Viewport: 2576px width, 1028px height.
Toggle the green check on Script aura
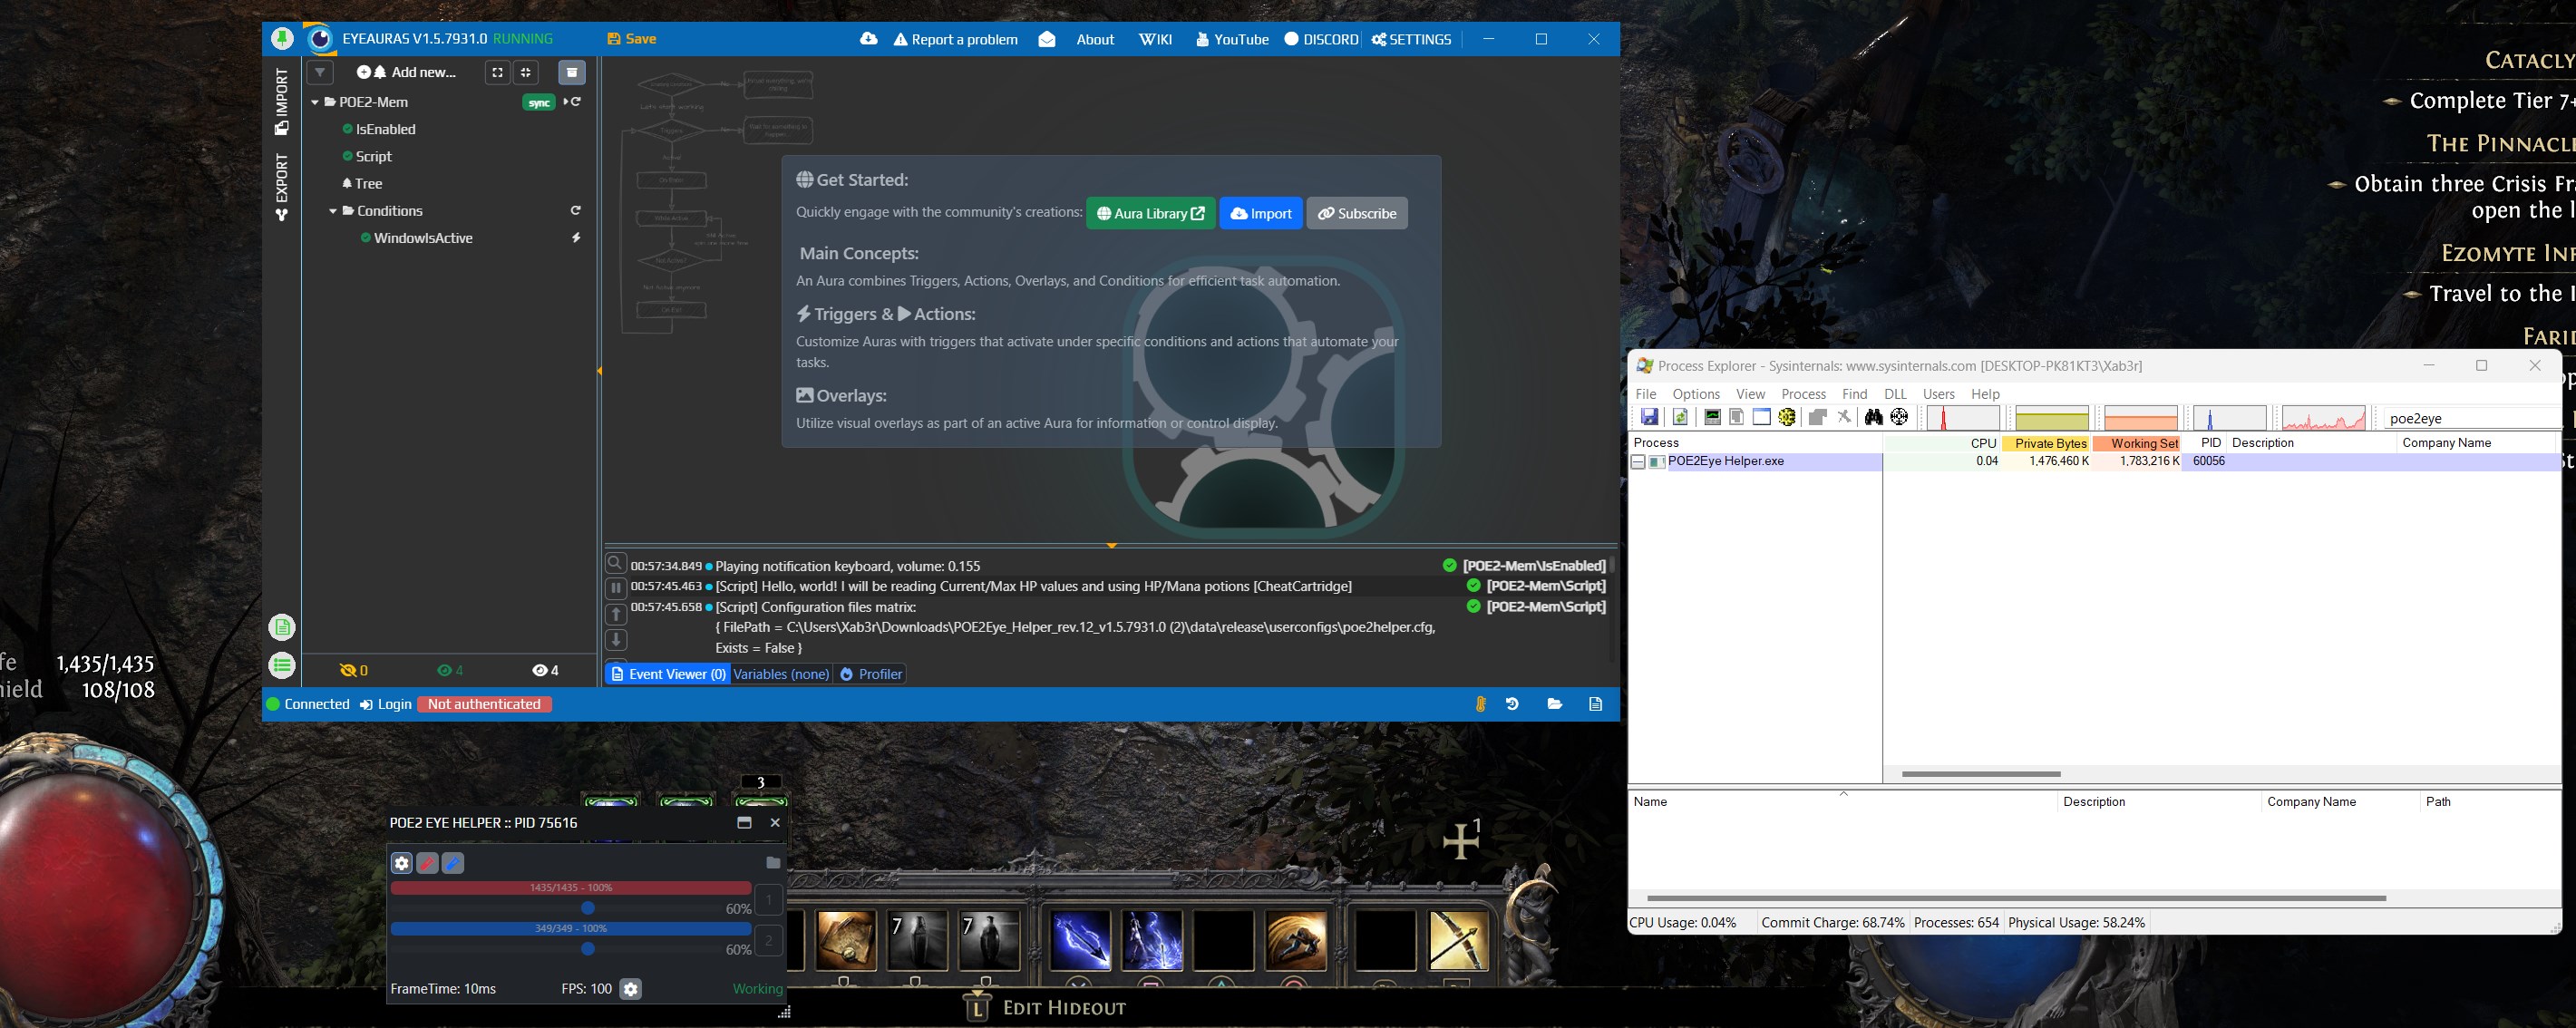(x=347, y=156)
